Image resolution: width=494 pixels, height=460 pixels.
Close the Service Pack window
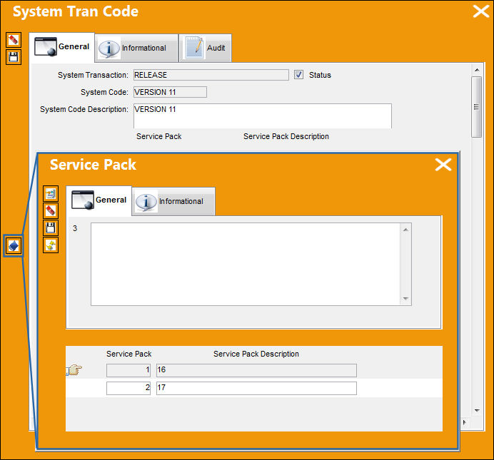click(x=443, y=165)
